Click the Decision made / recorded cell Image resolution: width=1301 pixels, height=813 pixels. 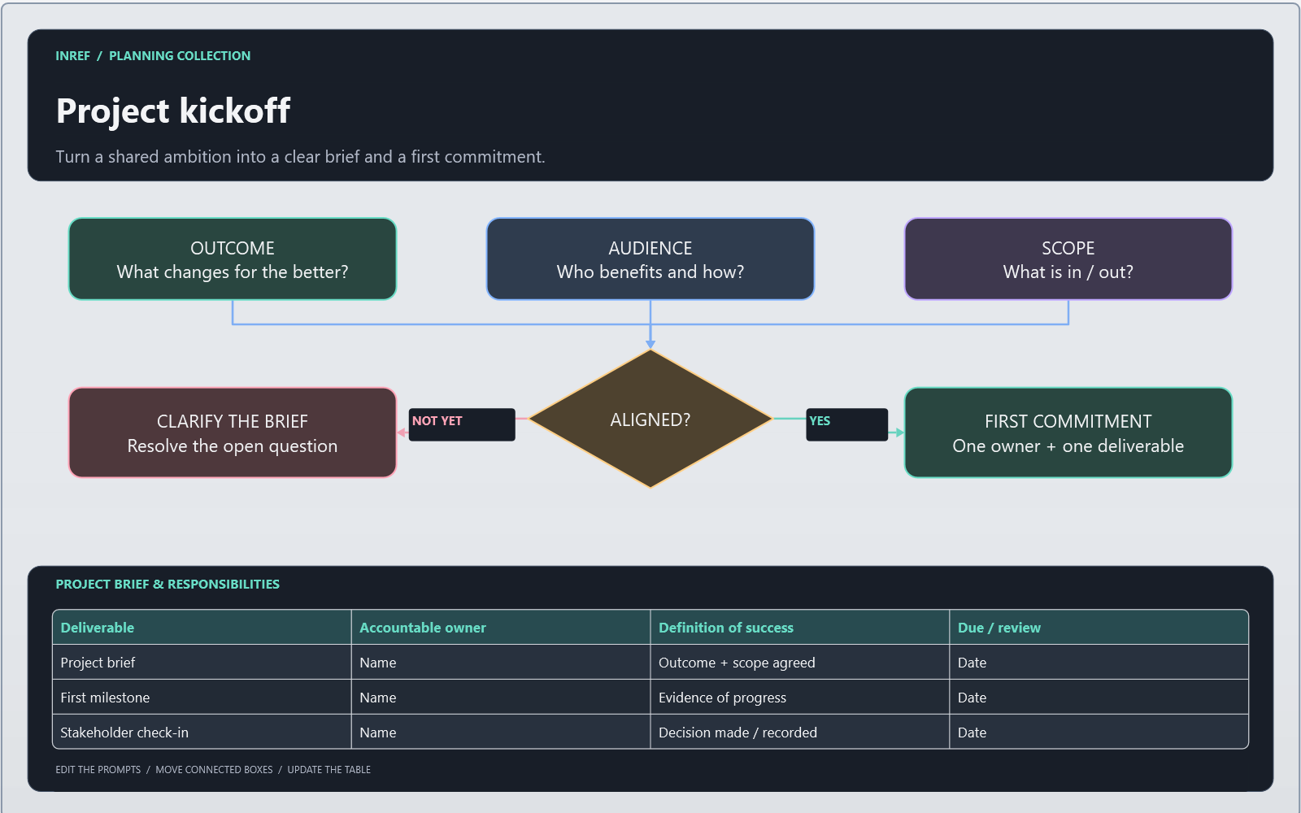point(800,733)
